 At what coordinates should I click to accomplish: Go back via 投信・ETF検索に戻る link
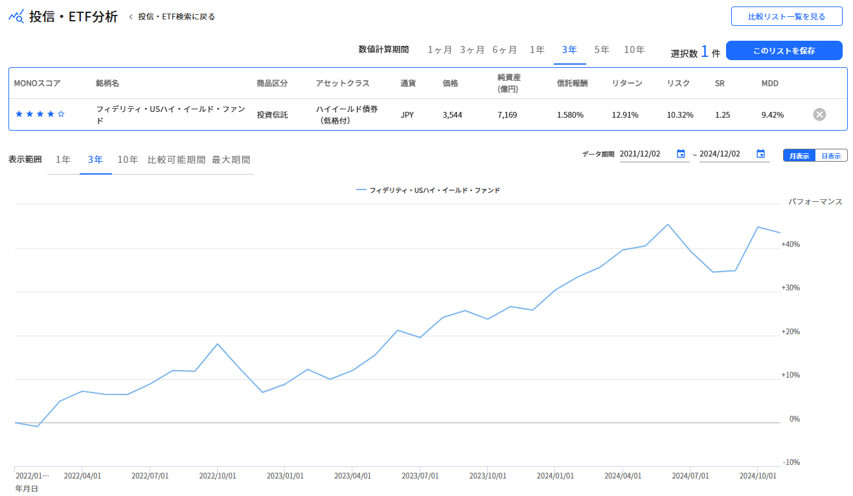(x=176, y=17)
